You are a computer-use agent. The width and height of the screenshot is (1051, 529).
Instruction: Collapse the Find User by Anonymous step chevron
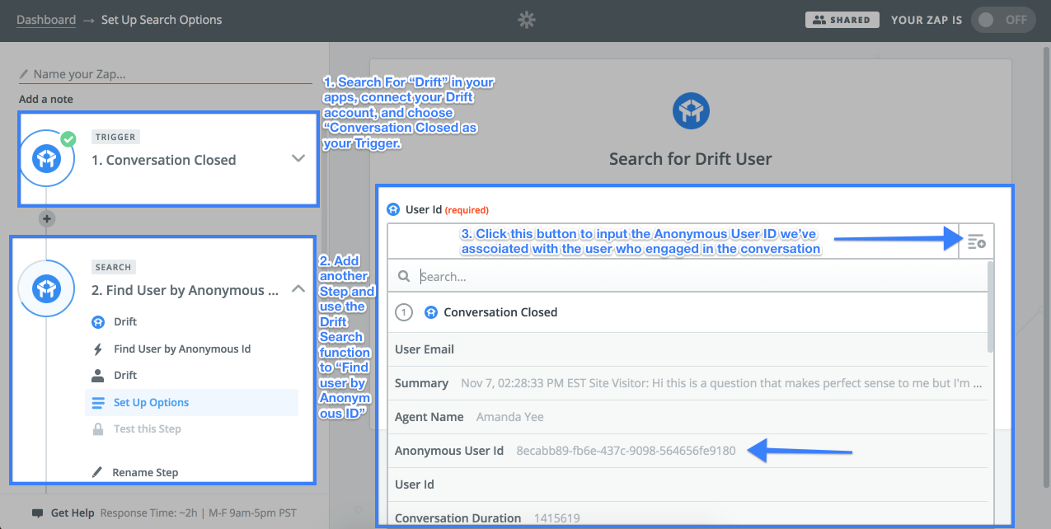(298, 289)
